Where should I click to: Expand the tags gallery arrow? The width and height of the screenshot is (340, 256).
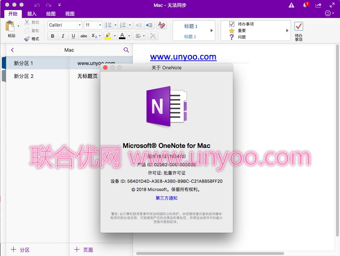coord(287,31)
